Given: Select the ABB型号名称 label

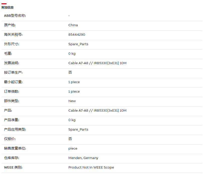Looking at the screenshot, I should coord(15,16).
